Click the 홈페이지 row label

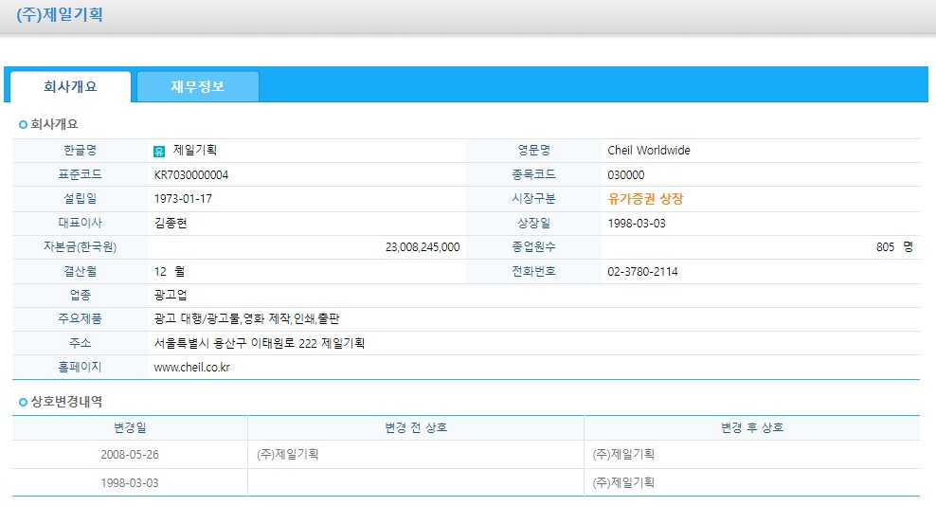80,367
